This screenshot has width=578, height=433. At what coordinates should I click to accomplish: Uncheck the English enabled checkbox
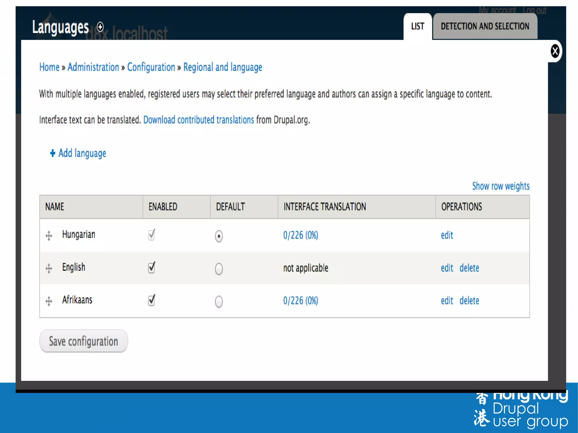[x=152, y=268]
